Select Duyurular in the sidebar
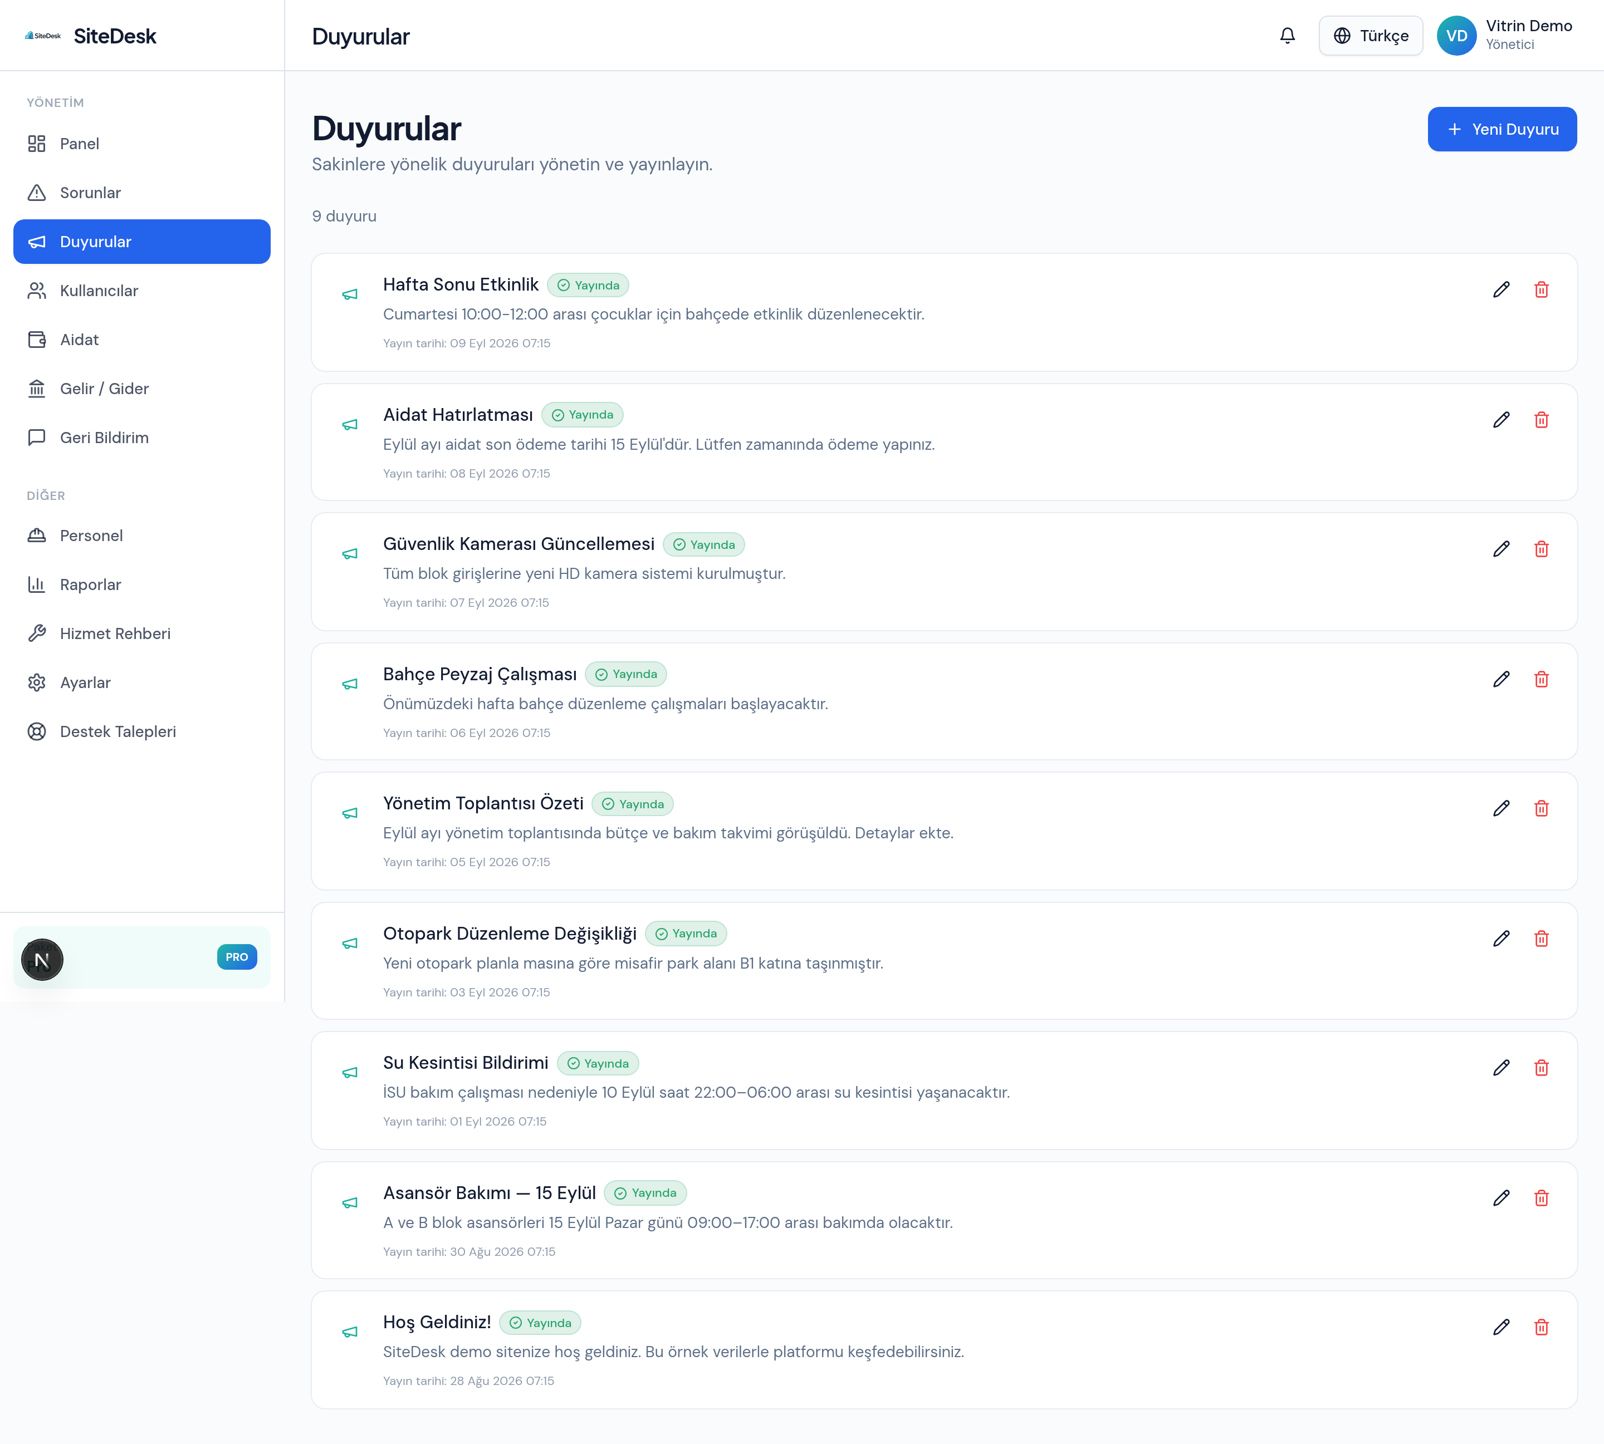The image size is (1604, 1444). [x=142, y=242]
